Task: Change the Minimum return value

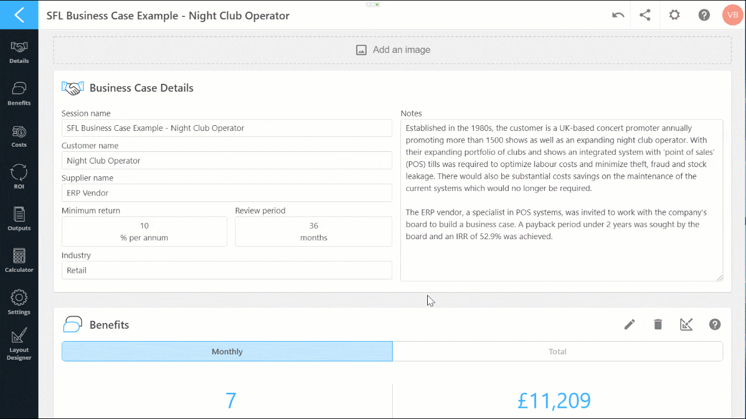Action: coord(145,232)
